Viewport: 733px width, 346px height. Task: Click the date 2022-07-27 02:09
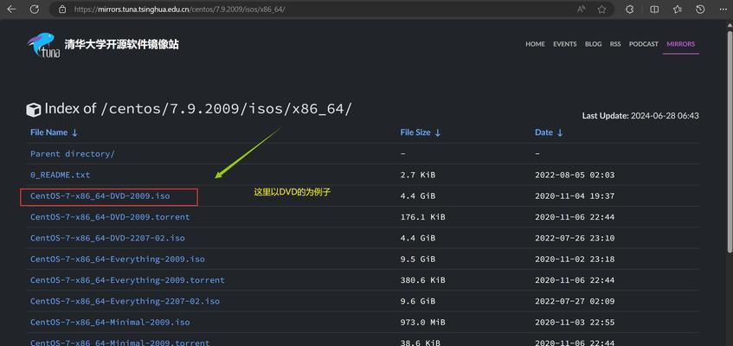(575, 301)
